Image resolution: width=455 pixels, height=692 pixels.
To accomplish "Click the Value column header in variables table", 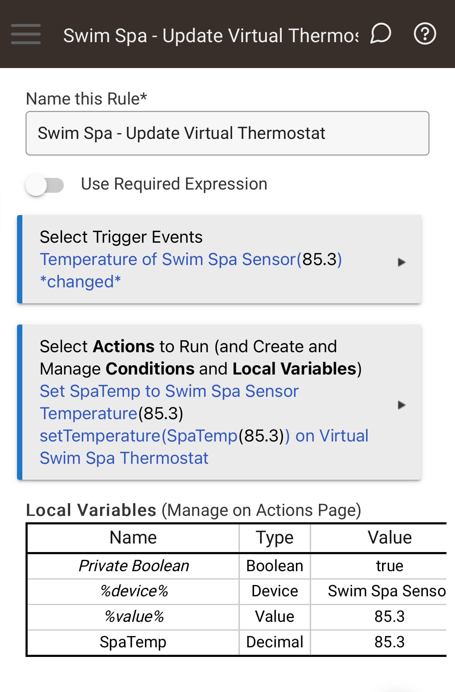I will click(389, 538).
